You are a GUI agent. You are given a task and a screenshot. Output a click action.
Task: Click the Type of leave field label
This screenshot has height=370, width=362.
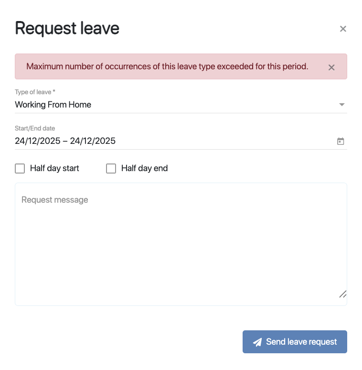click(35, 92)
